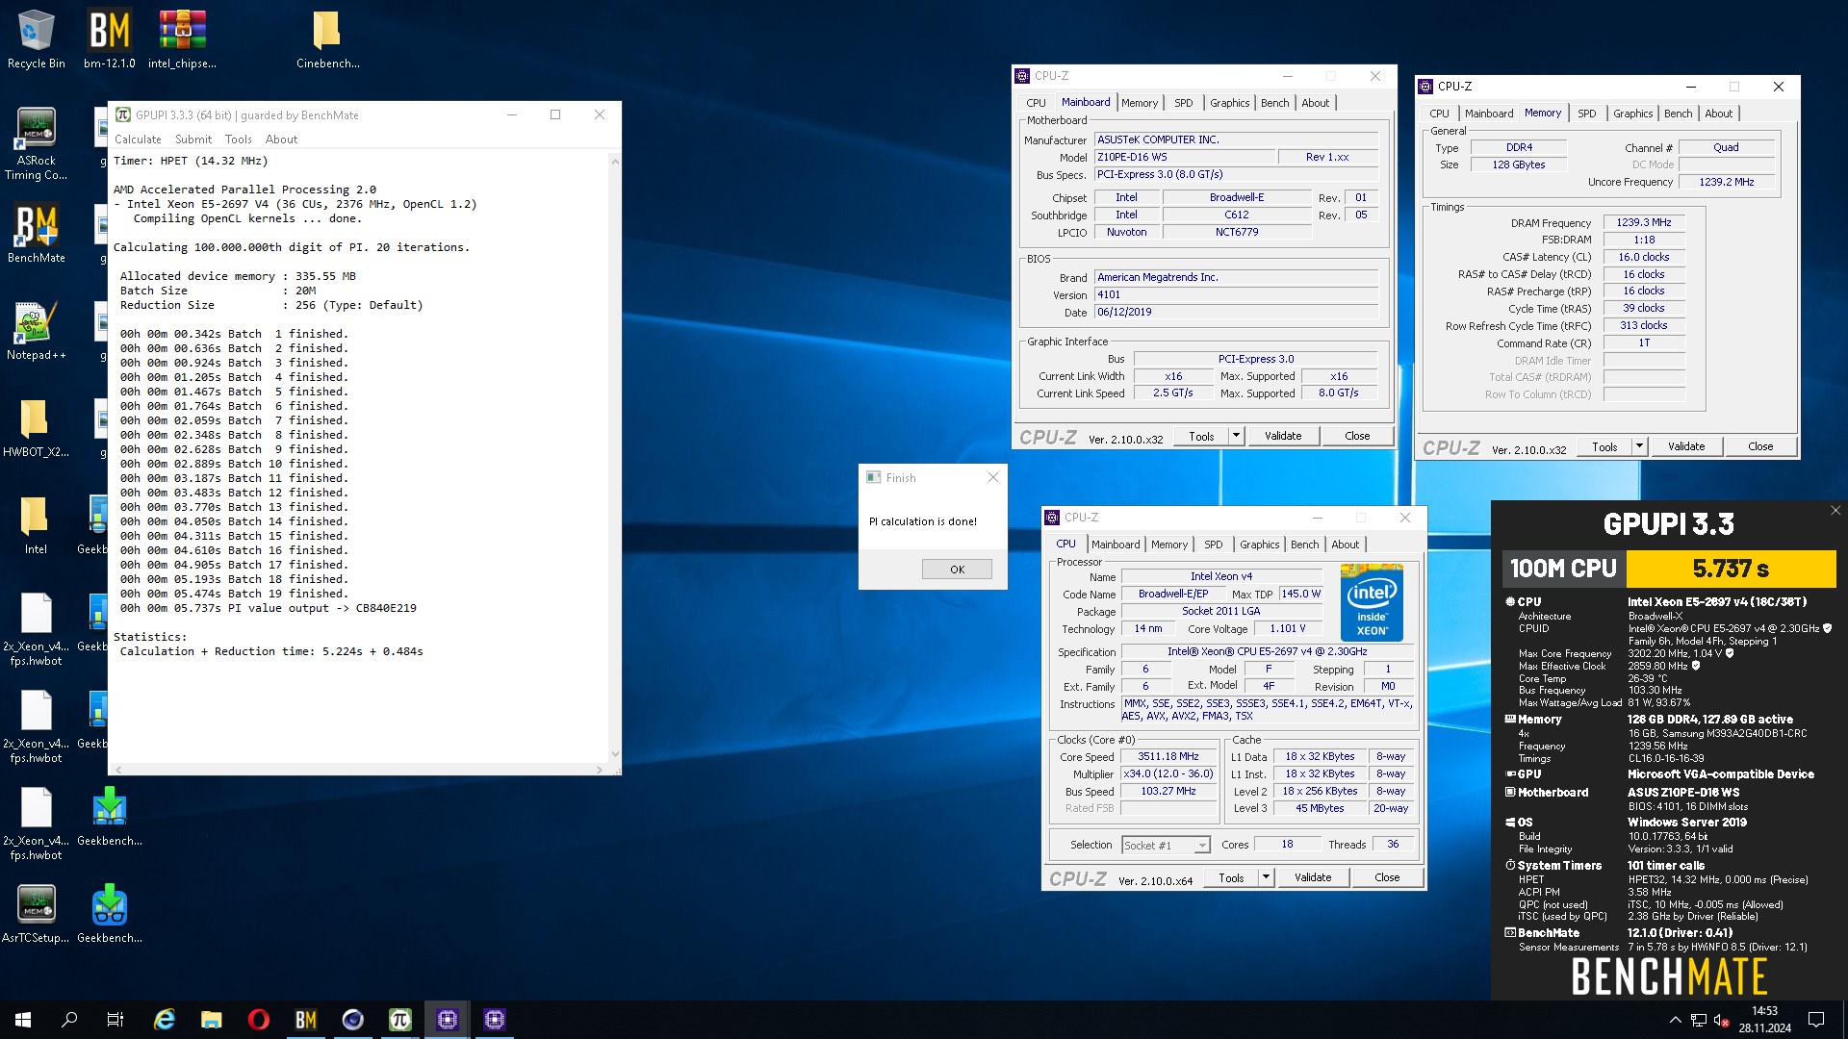Click Close in CPU CPU-Z window

click(x=1387, y=877)
